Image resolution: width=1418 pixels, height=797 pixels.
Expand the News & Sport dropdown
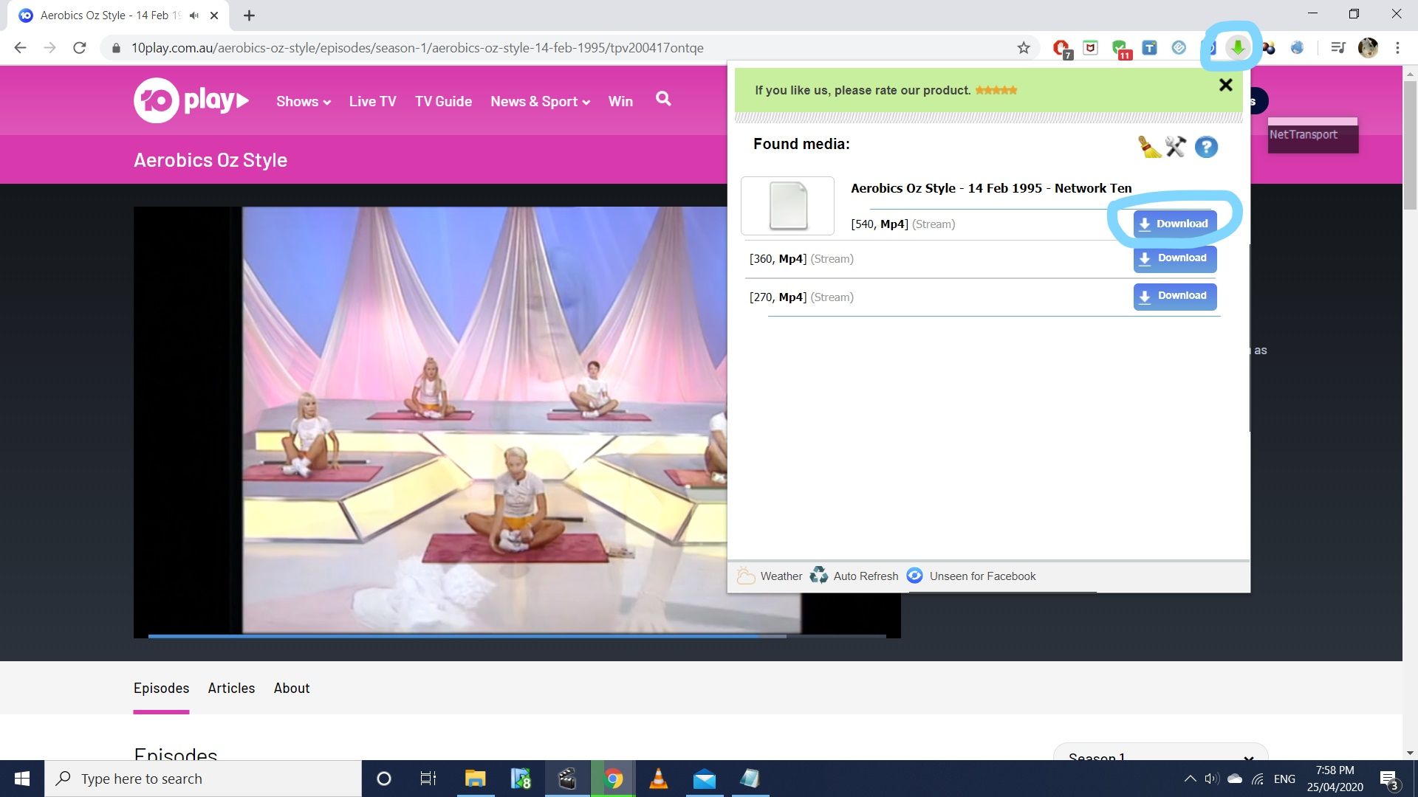pyautogui.click(x=540, y=102)
